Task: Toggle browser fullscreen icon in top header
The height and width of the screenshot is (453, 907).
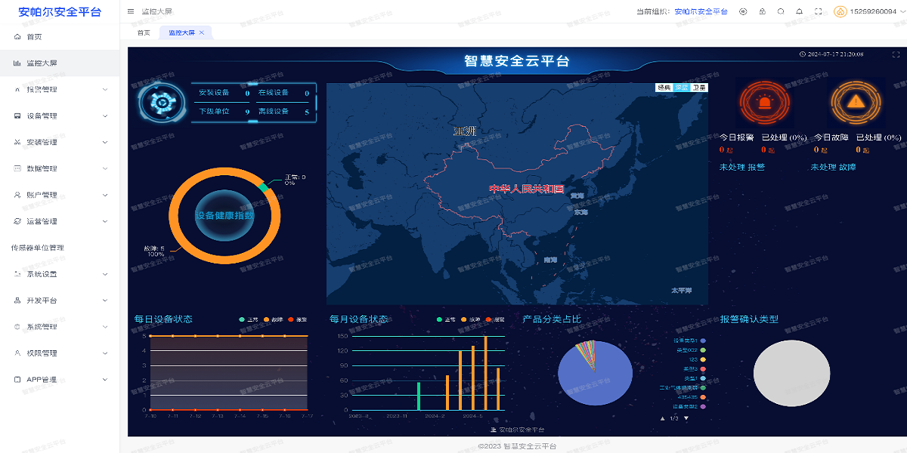Action: pyautogui.click(x=819, y=11)
